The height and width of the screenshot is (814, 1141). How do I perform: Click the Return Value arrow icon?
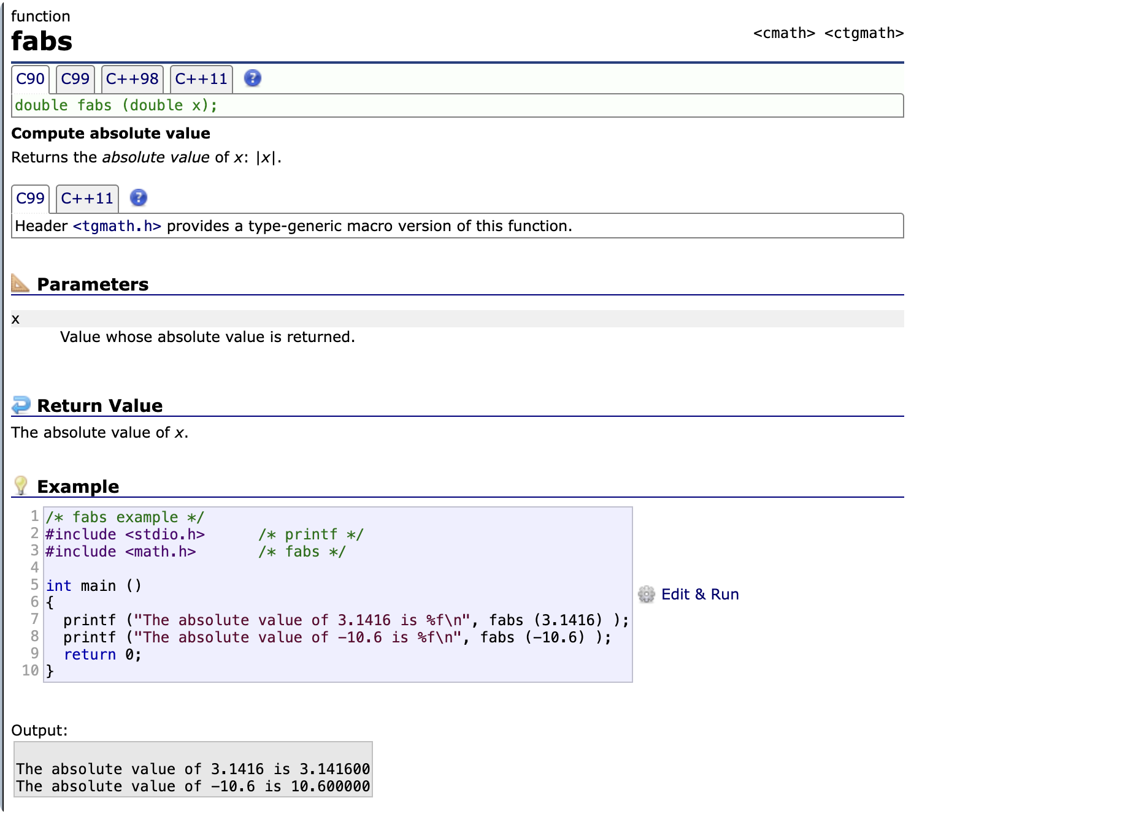21,405
